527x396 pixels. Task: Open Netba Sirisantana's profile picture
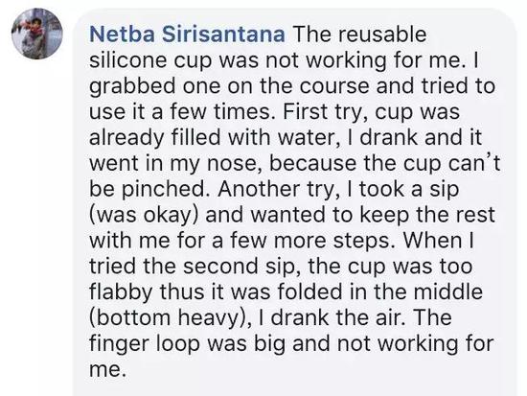[x=37, y=34]
